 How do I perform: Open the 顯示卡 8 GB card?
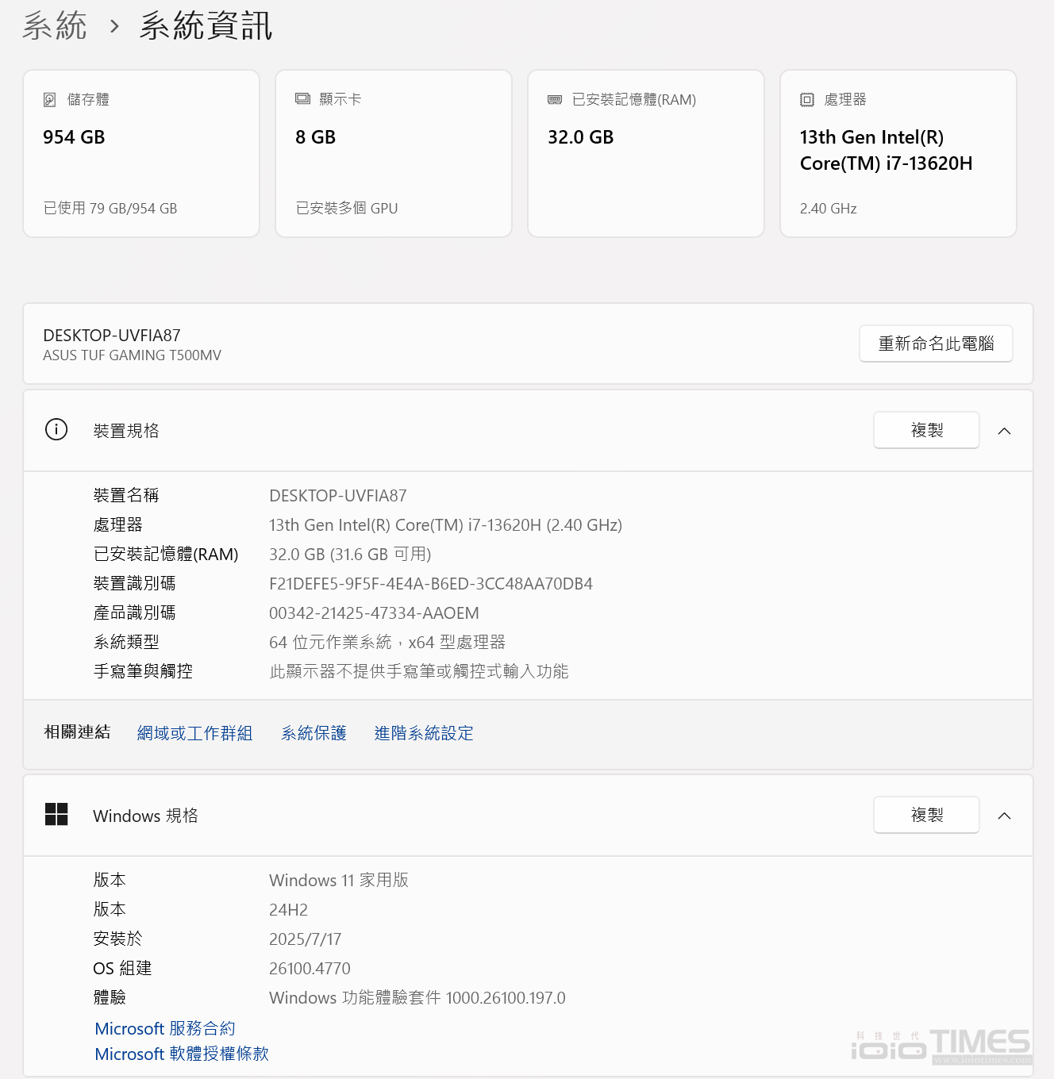tap(394, 153)
